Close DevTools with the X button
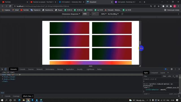181x102 pixels. point(179,69)
